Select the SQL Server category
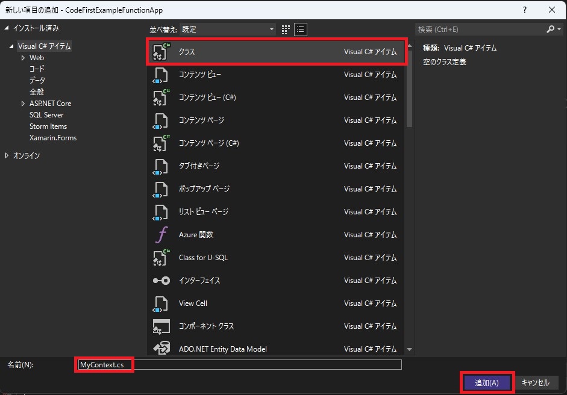Screen dimensions: 567x395 click(46, 115)
